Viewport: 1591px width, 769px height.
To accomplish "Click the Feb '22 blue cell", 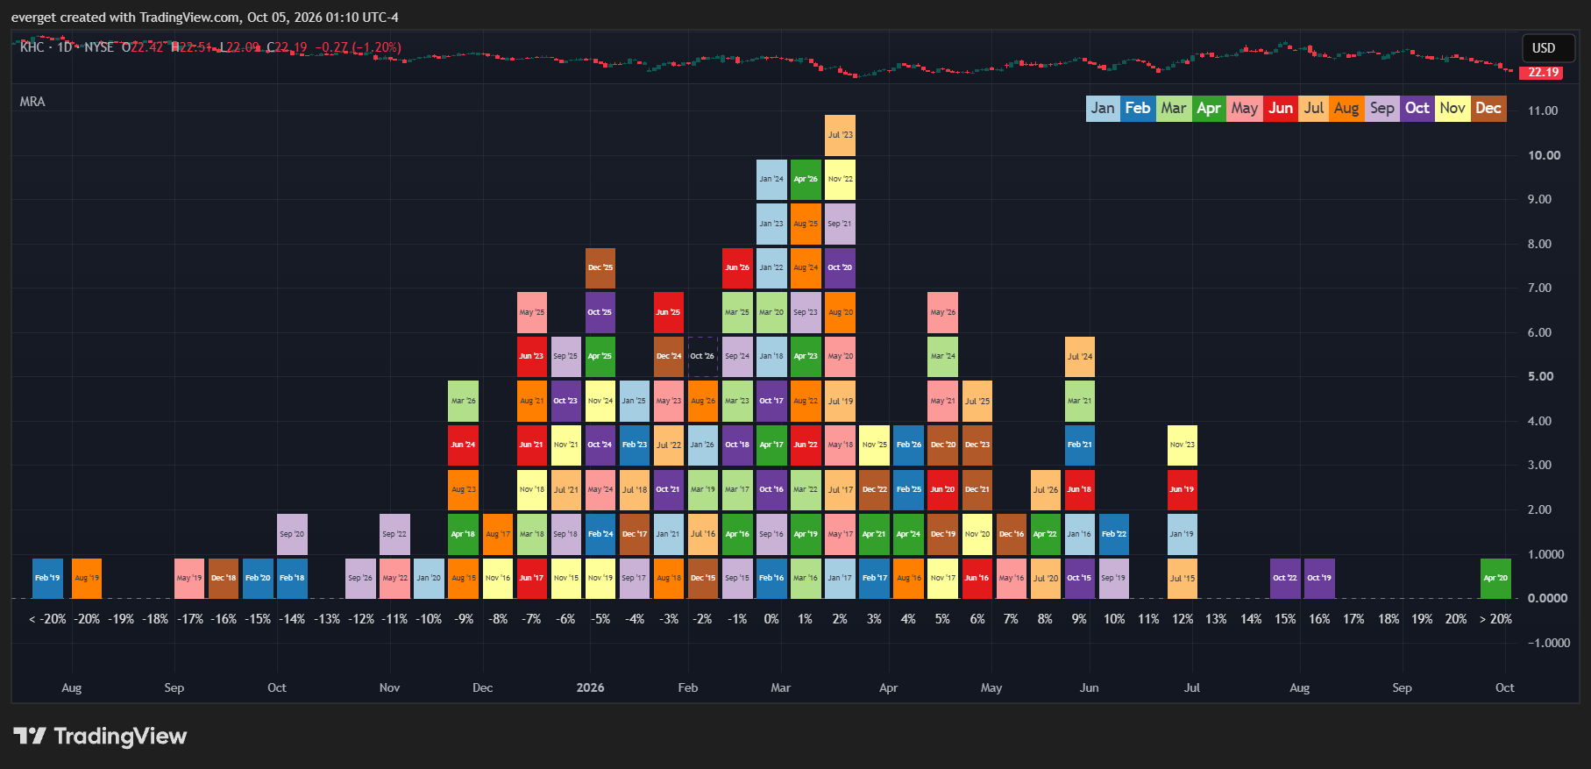I will pos(1114,533).
